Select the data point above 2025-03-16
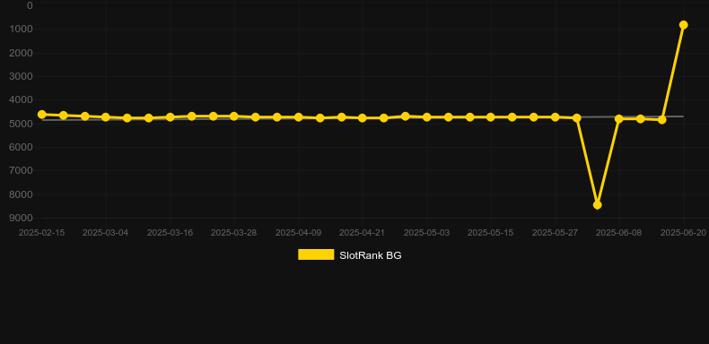The width and height of the screenshot is (709, 344). pyautogui.click(x=170, y=117)
